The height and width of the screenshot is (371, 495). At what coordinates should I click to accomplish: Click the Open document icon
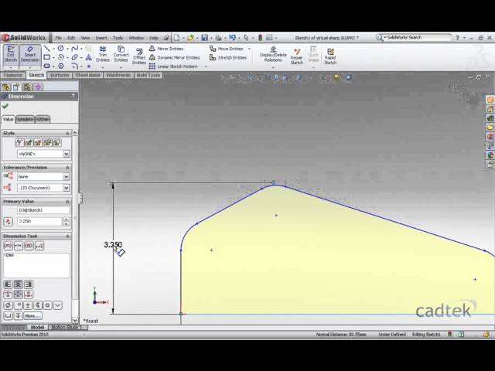coord(190,38)
